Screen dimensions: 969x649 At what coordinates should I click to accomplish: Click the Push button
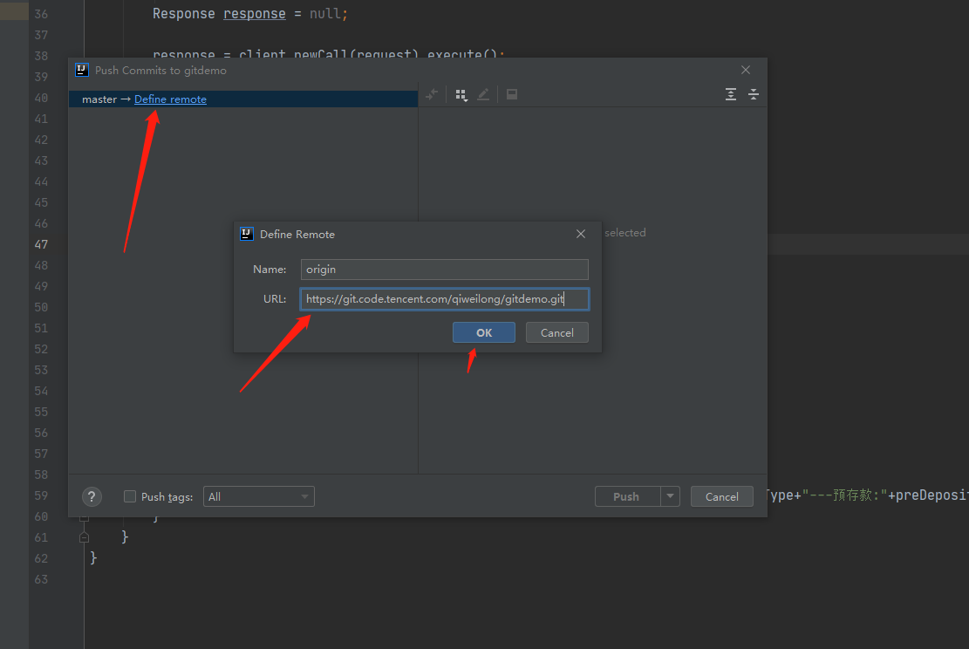click(x=627, y=496)
